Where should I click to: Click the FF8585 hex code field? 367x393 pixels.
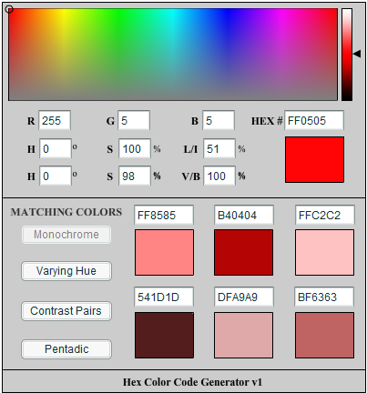[x=164, y=215]
